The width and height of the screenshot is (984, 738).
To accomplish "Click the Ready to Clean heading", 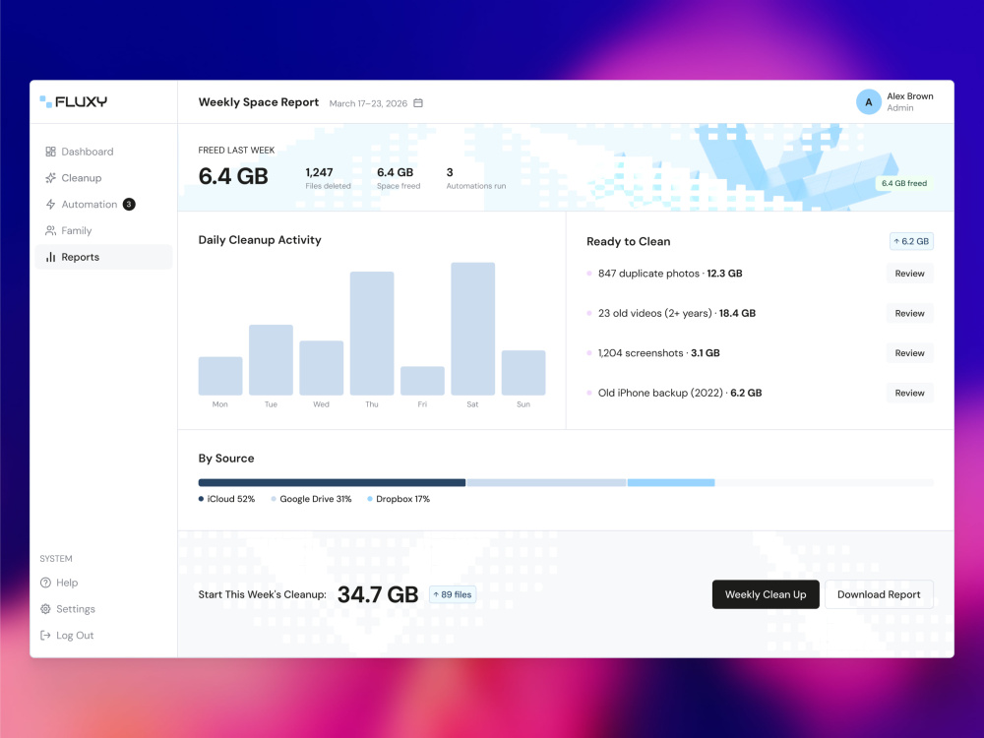I will click(x=628, y=242).
